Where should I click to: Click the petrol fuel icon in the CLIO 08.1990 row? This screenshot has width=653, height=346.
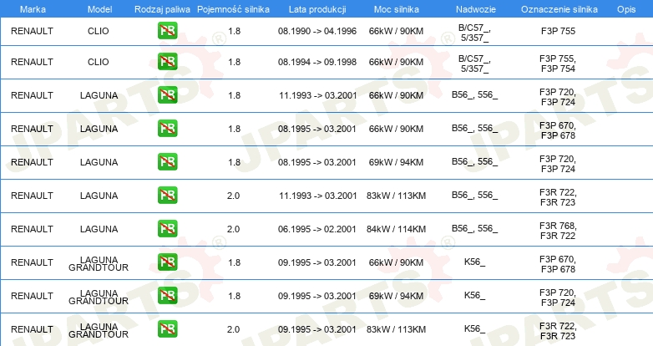tap(167, 30)
